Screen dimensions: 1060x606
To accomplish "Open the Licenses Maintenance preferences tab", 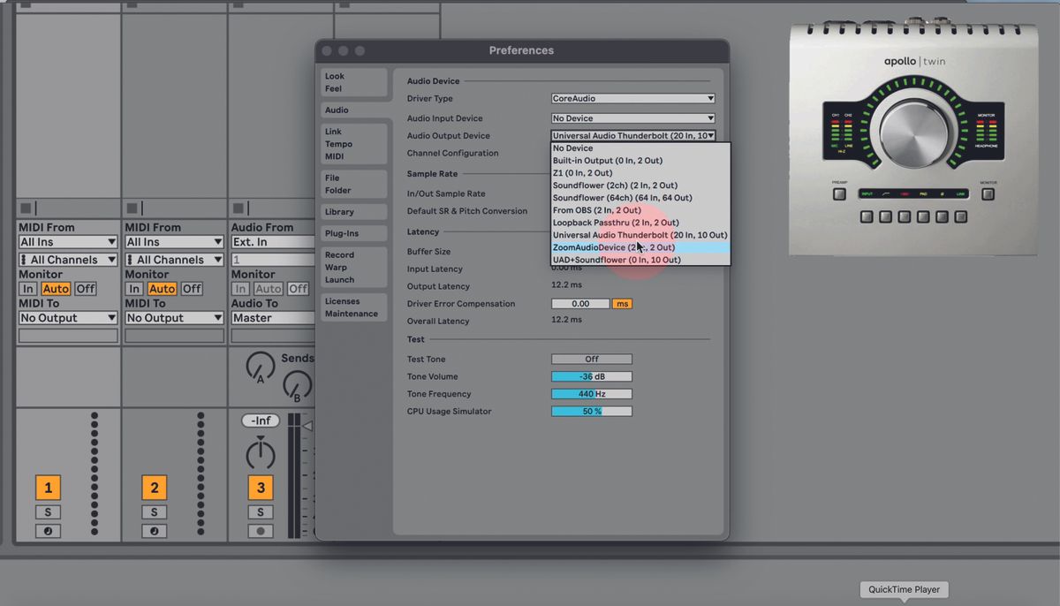I will [353, 307].
